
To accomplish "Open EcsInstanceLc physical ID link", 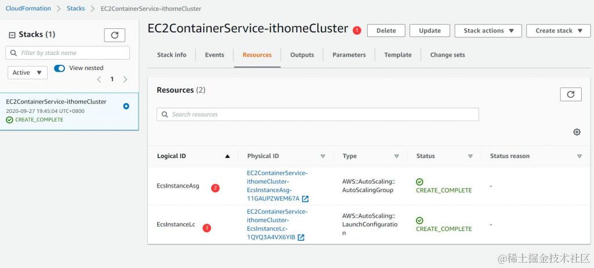I will (277, 224).
